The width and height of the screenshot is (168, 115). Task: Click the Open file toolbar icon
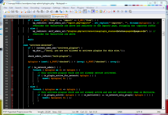pyautogui.click(x=9, y=12)
